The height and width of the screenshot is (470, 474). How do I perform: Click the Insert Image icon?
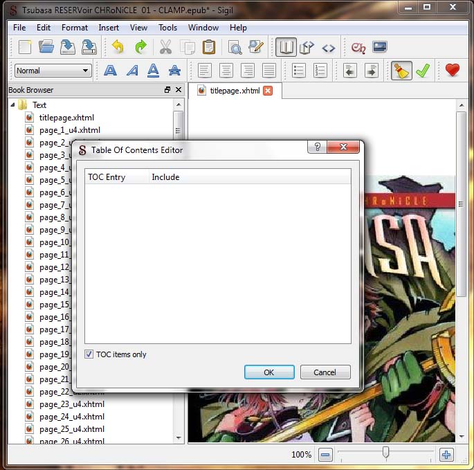click(x=380, y=47)
